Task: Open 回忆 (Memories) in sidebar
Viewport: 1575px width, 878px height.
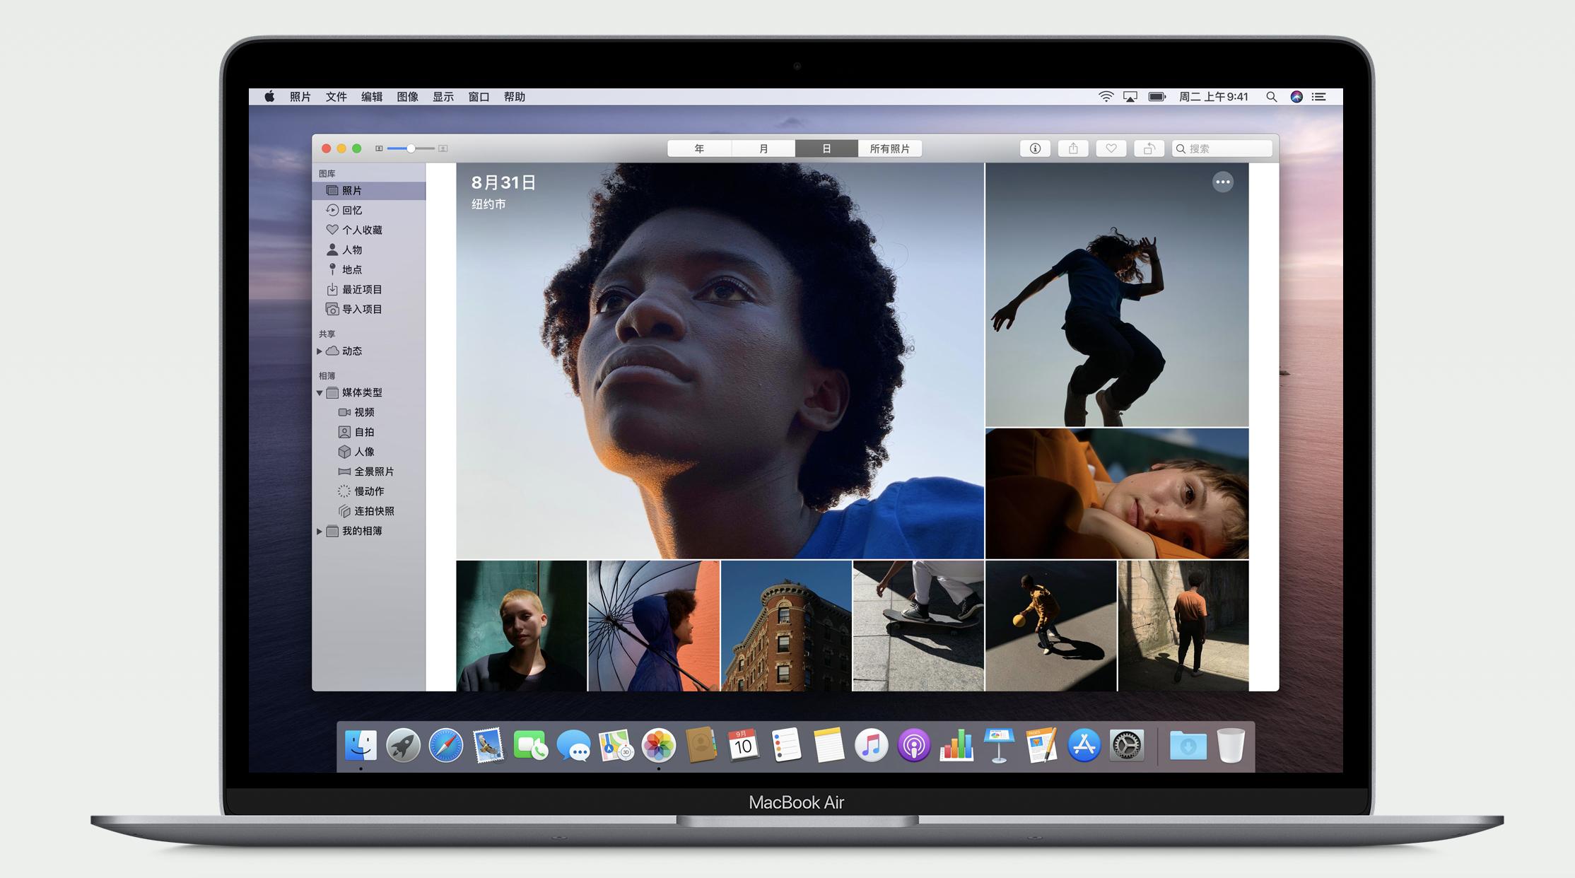Action: (352, 210)
